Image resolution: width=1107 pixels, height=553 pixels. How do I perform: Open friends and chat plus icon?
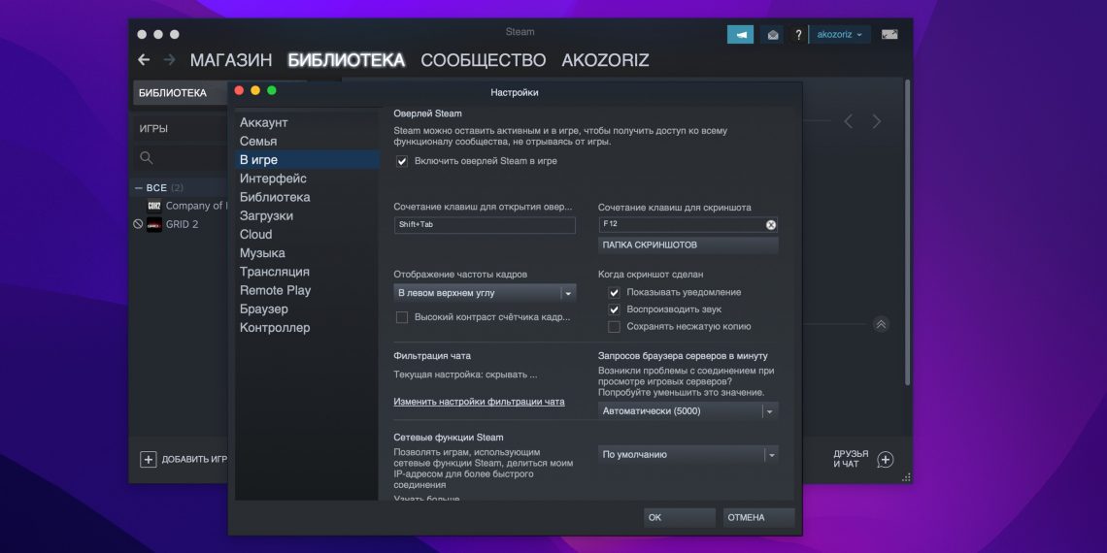click(886, 459)
